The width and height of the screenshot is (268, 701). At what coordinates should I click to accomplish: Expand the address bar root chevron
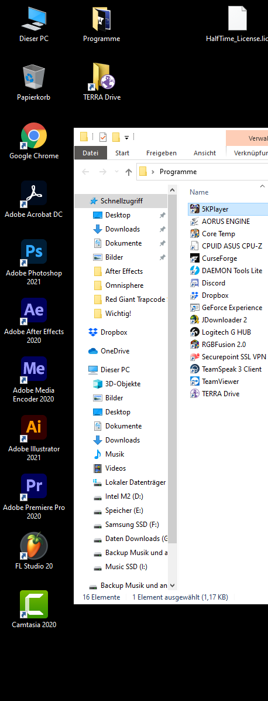coord(153,172)
